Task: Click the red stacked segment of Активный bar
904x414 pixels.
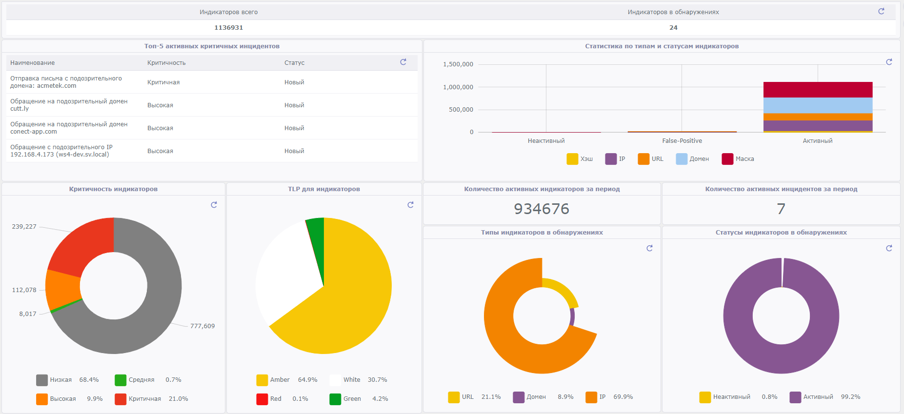Action: point(818,90)
